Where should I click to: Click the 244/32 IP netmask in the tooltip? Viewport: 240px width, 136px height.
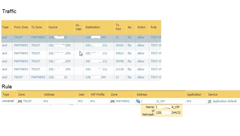pyautogui.click(x=168, y=113)
